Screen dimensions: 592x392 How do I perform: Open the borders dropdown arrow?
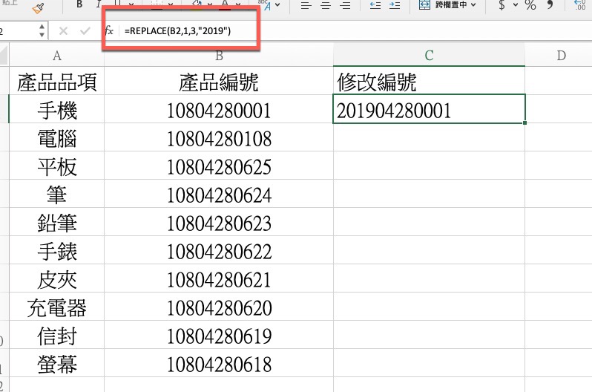tap(171, 4)
